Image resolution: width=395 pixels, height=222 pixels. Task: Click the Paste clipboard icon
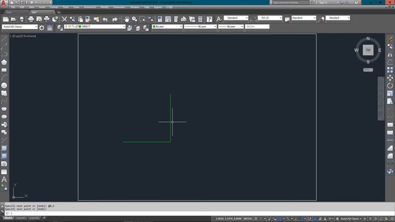(80, 19)
